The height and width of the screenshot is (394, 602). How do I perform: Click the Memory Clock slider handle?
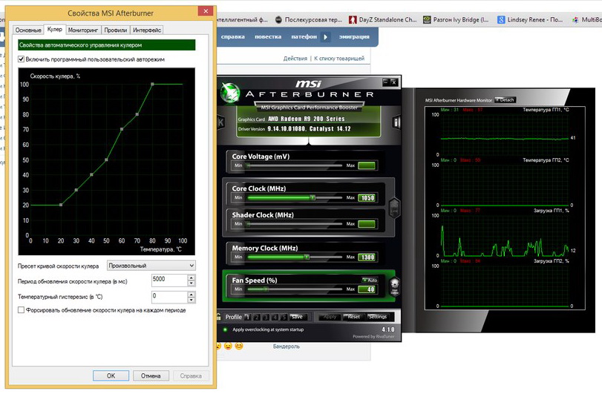coord(307,257)
